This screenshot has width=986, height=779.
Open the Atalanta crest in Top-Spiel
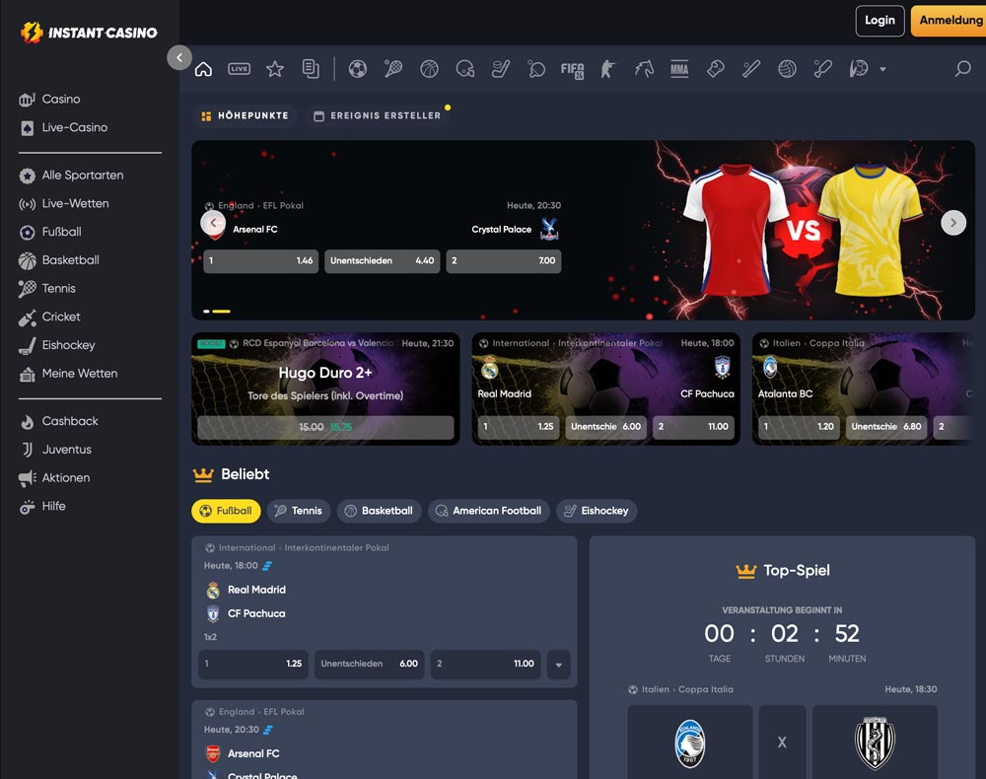pos(690,744)
